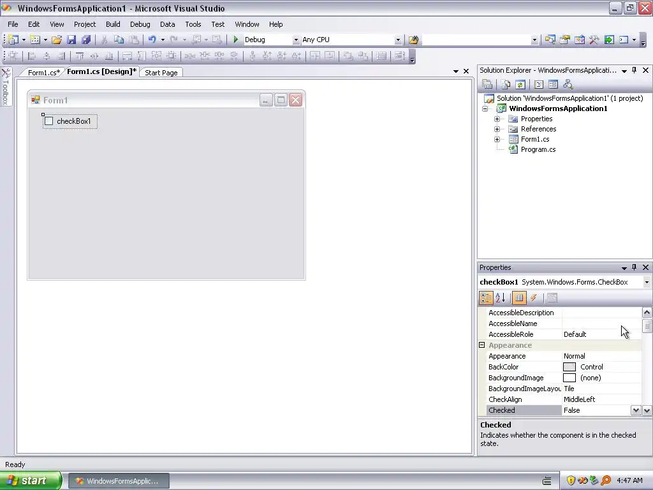Viewport: 653px width, 490px height.
Task: Switch Properties grid to Alphabetical sorting
Action: [x=501, y=297]
